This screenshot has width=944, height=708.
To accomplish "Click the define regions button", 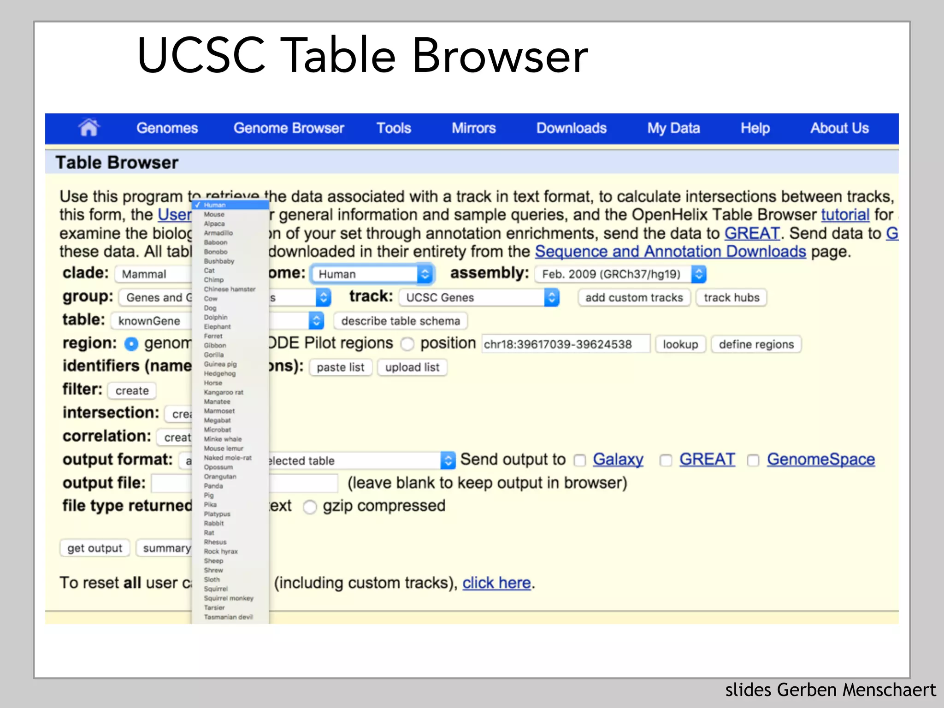I will tap(756, 344).
